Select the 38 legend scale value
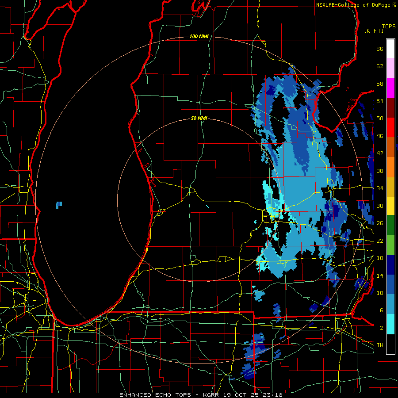Viewport: 398px width, 398px height. pyautogui.click(x=380, y=171)
